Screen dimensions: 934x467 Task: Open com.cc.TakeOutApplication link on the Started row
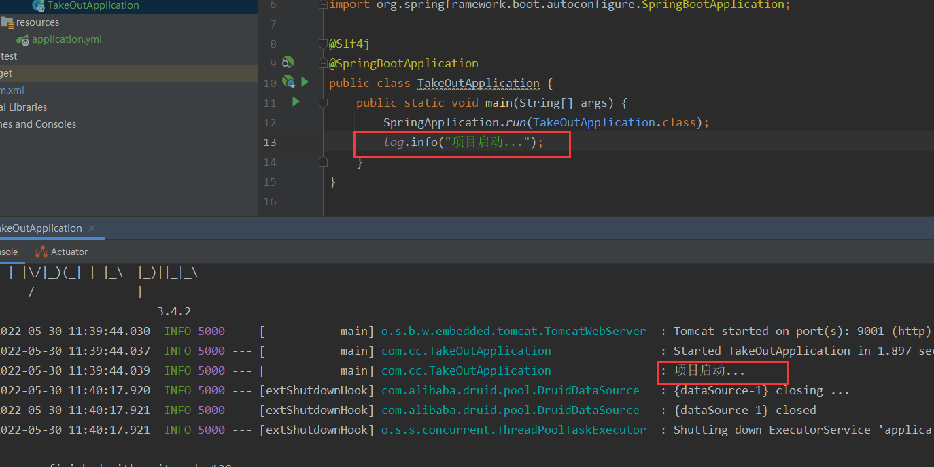click(466, 351)
